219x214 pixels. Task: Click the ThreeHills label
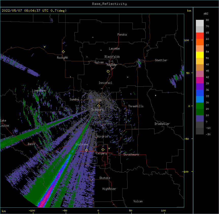coord(136,106)
